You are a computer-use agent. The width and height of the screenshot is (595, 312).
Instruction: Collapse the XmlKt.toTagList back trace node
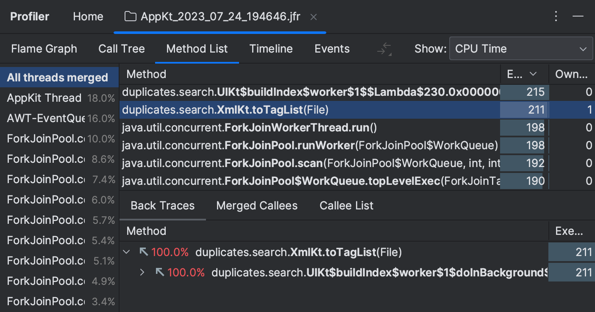tap(126, 252)
